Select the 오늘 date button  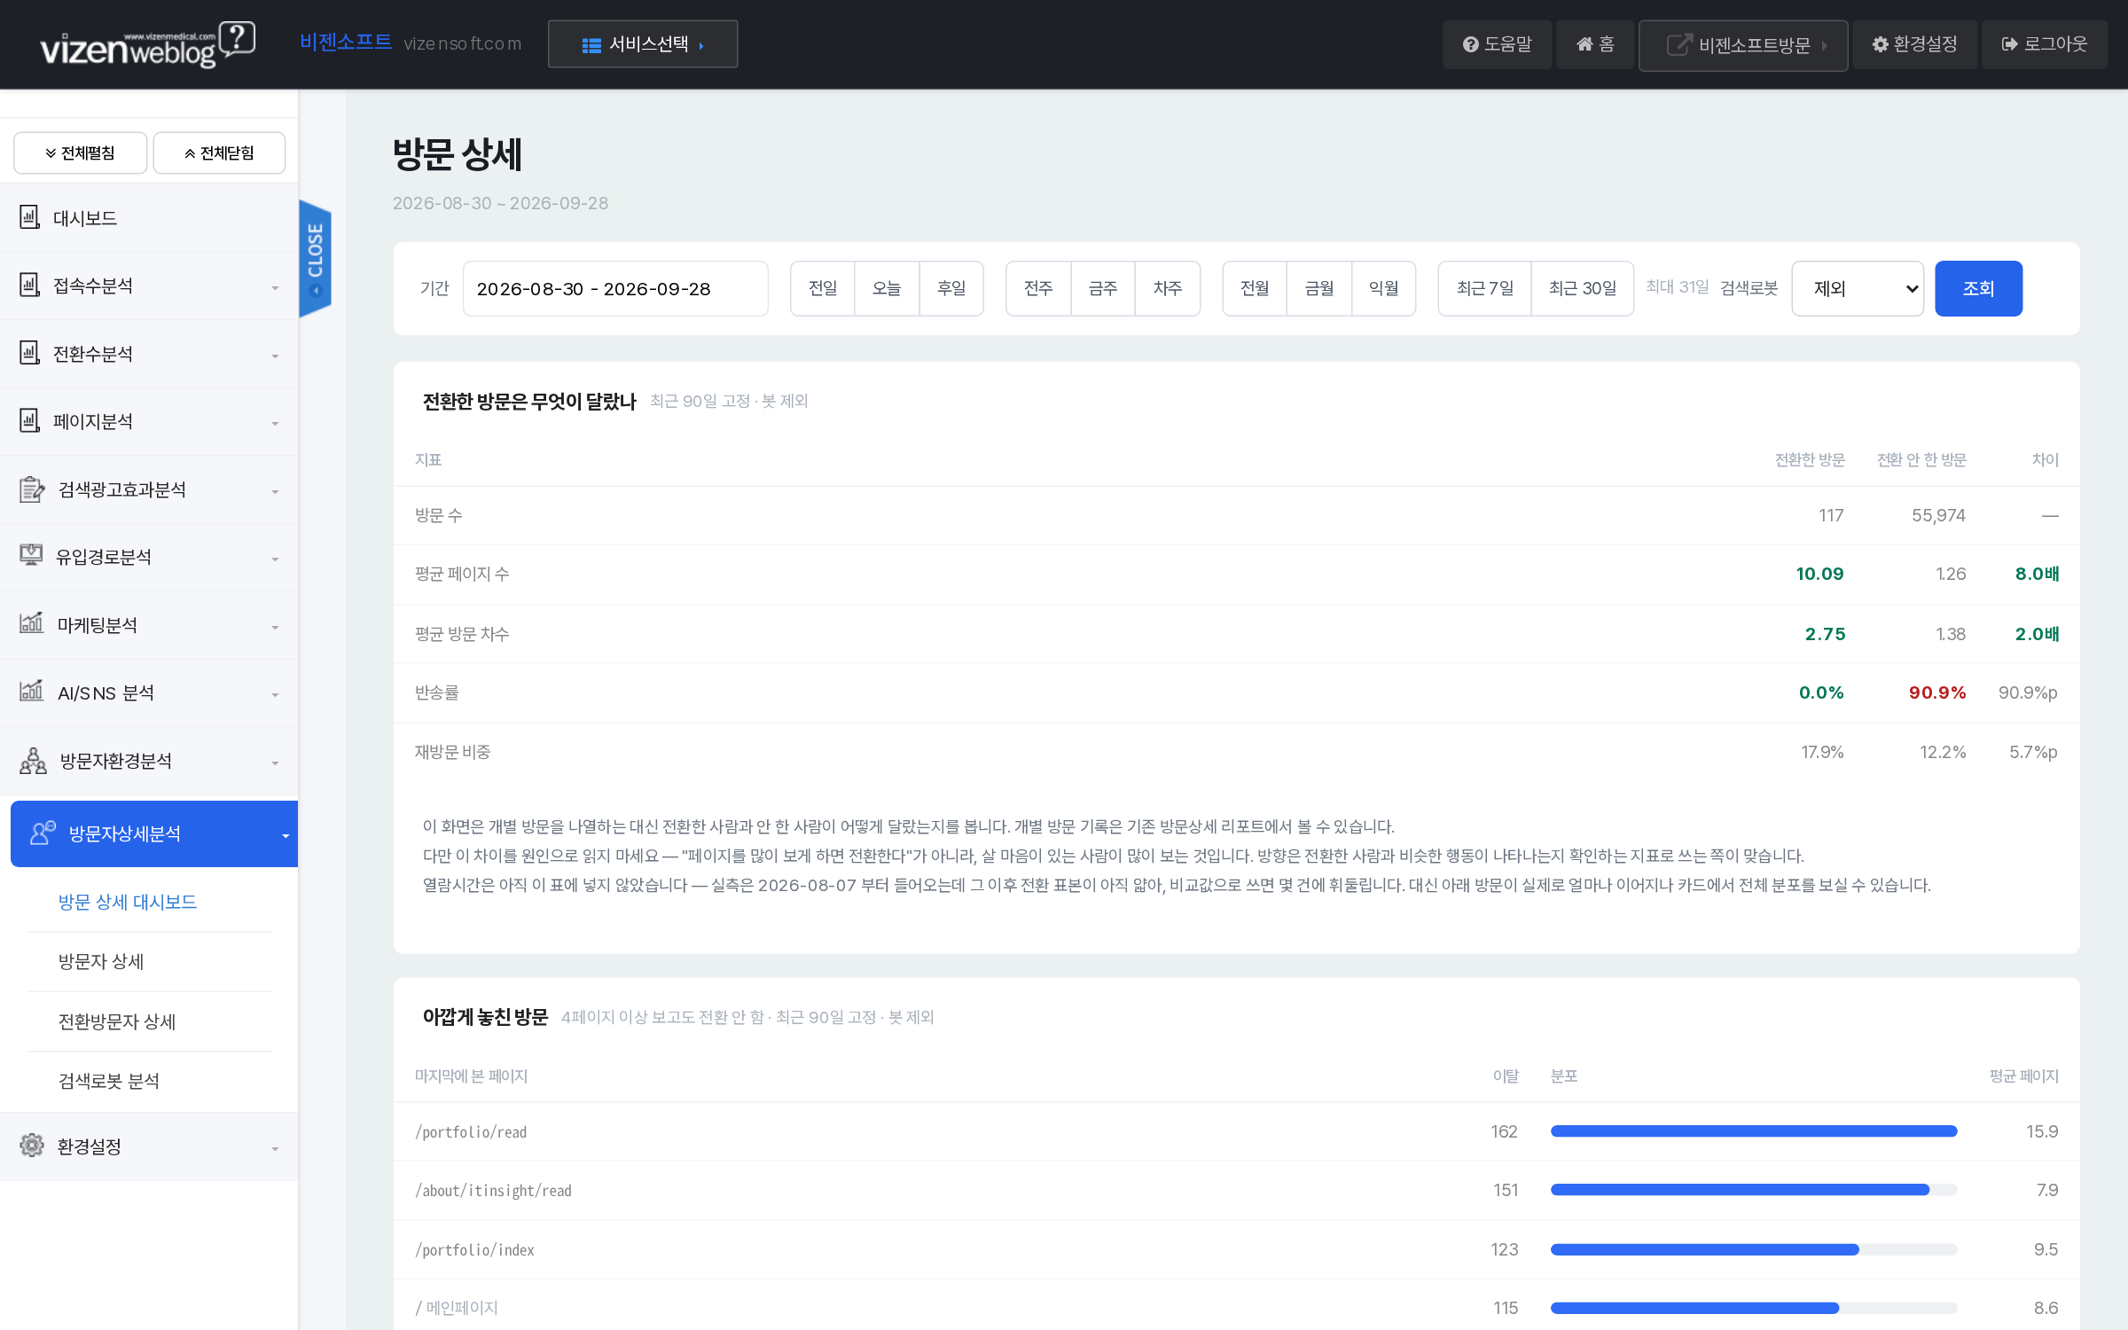coord(887,288)
